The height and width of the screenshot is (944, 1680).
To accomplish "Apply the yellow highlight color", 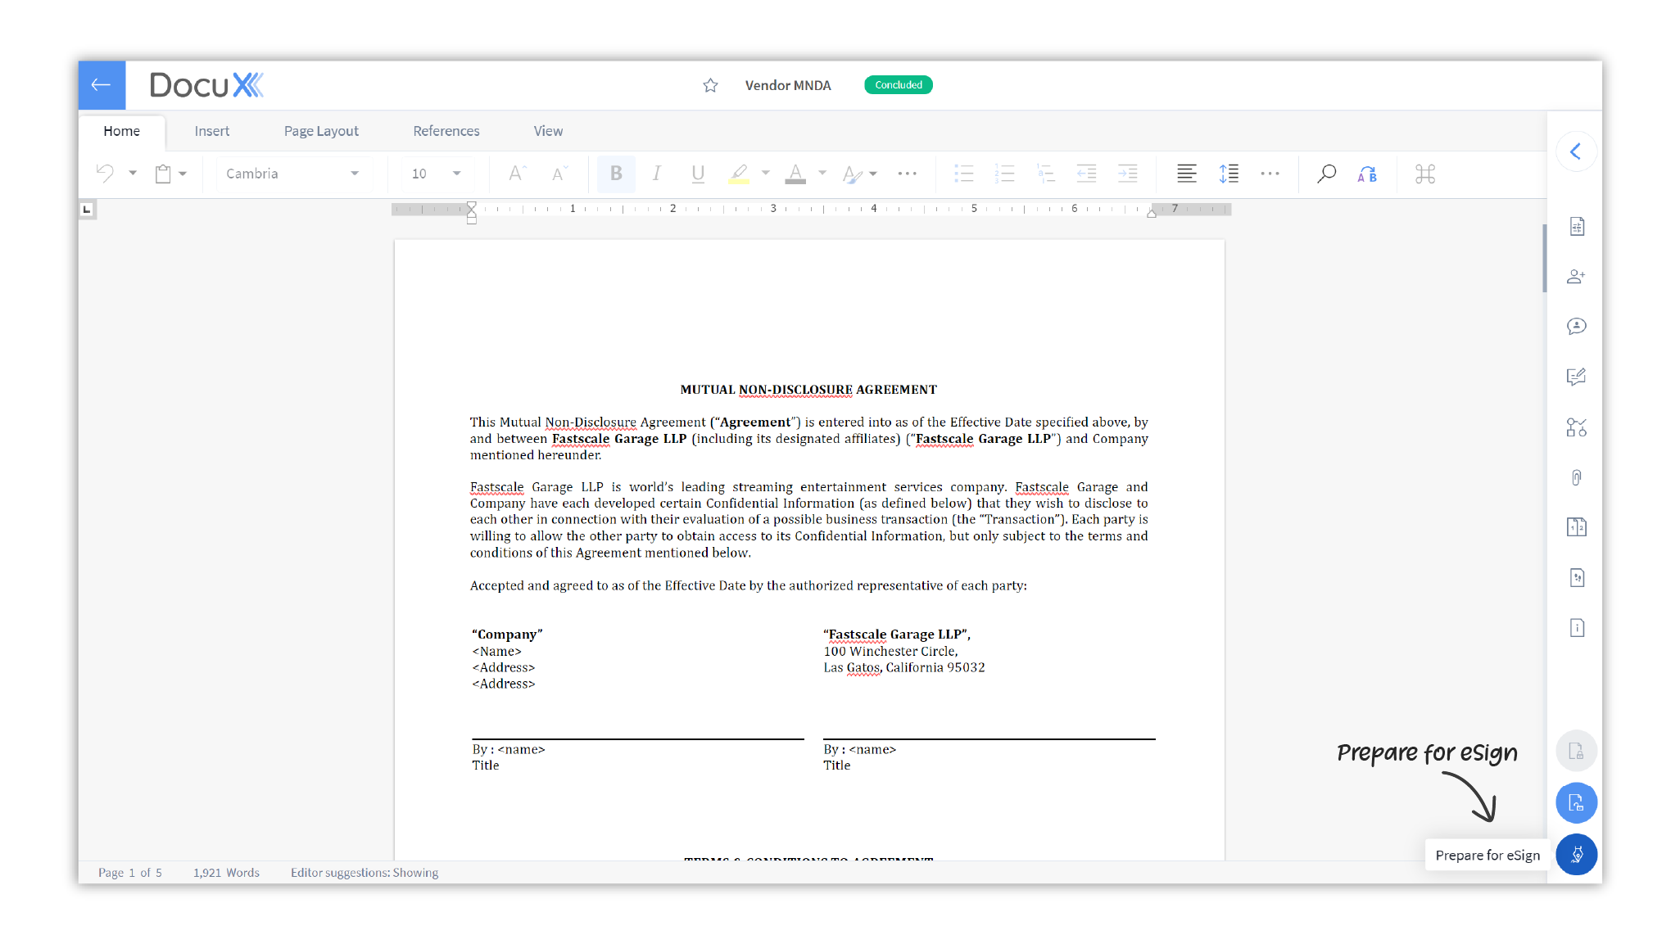I will (x=739, y=174).
